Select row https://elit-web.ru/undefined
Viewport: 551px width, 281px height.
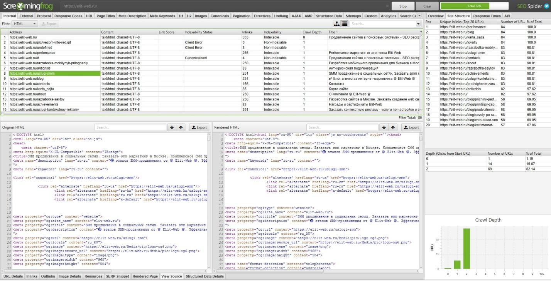[210, 47]
